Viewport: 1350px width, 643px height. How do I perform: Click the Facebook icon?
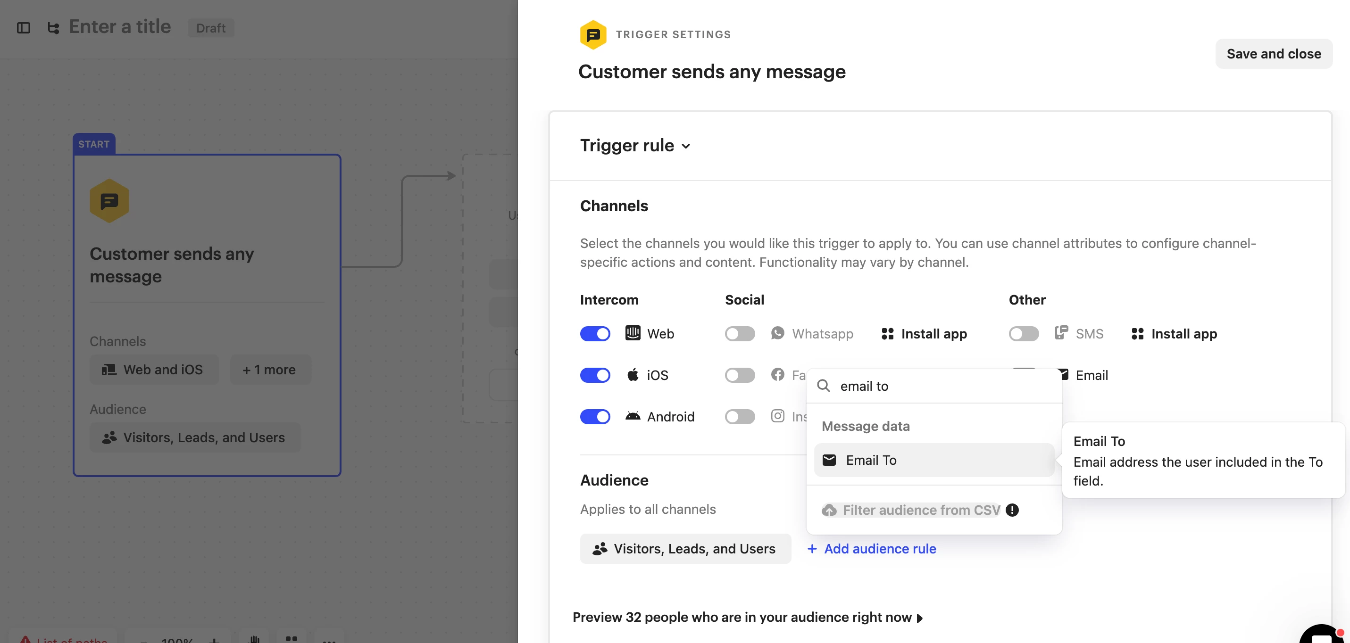pos(778,375)
